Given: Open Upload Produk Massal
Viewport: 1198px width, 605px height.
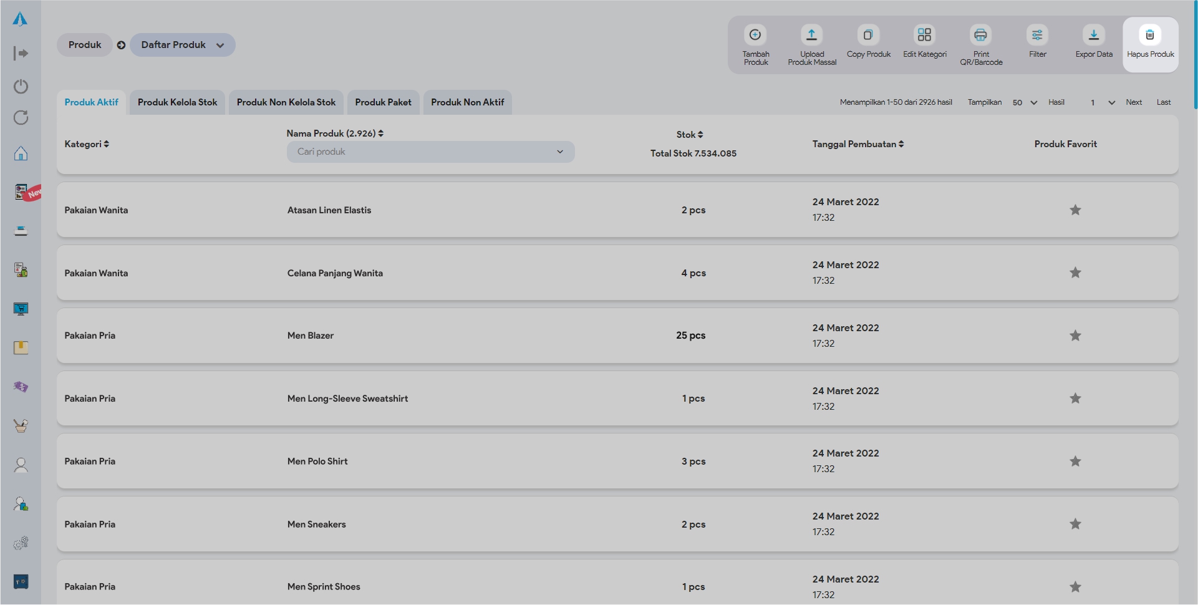Looking at the screenshot, I should 811,35.
